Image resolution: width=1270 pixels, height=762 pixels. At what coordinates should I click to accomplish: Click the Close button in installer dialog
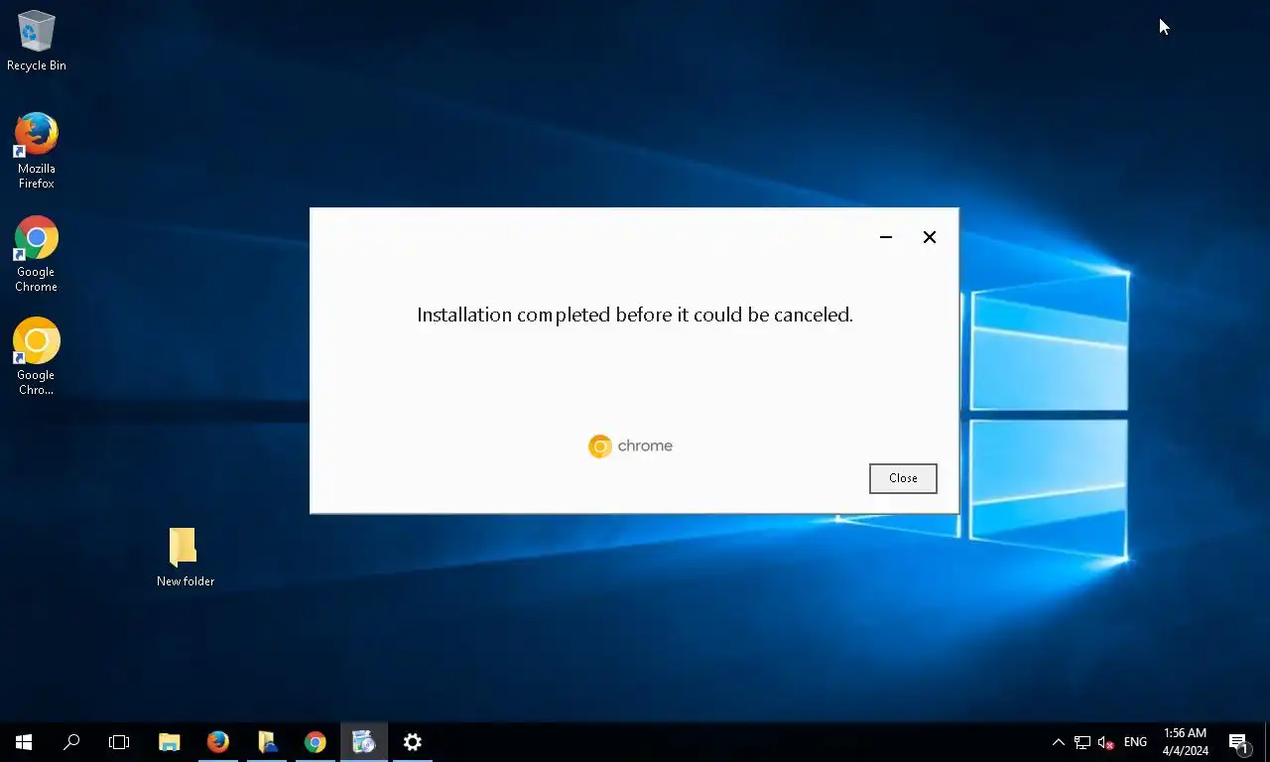click(903, 478)
